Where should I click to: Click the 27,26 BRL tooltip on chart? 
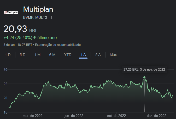[x=144, y=70]
